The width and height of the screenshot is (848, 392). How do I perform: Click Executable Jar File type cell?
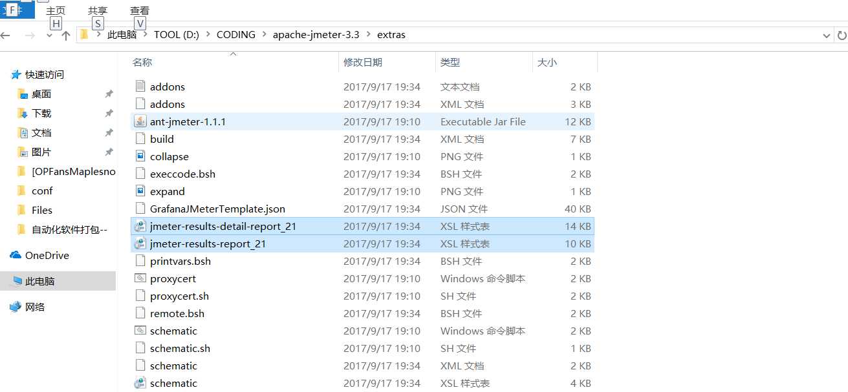(x=483, y=121)
